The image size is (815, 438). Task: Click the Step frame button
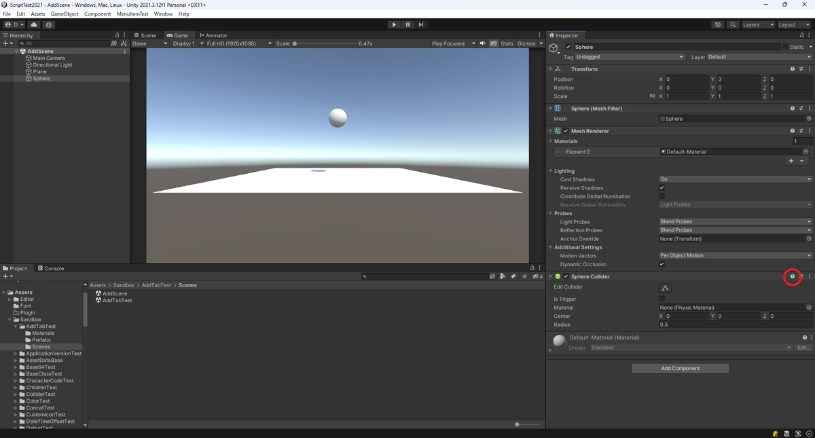(x=421, y=24)
